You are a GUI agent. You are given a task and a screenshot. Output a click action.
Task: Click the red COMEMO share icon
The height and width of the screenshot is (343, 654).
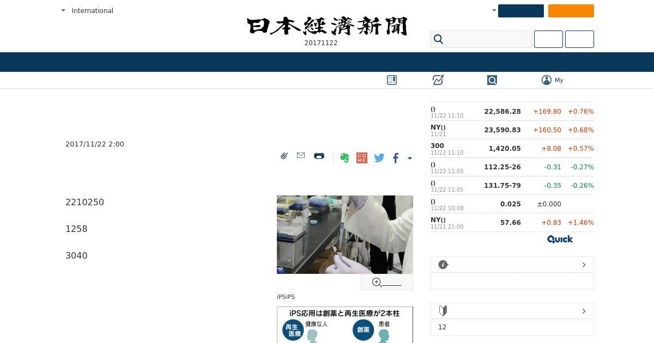point(362,158)
